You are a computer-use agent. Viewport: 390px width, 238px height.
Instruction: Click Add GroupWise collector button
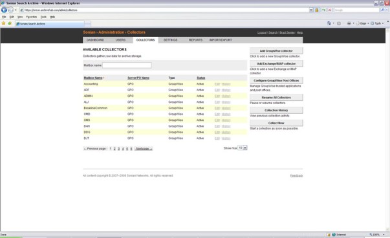click(276, 50)
